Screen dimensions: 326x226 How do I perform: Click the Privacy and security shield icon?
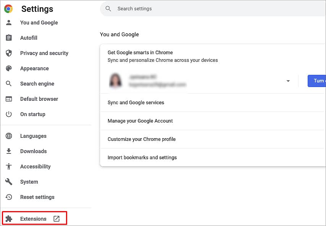tap(9, 53)
